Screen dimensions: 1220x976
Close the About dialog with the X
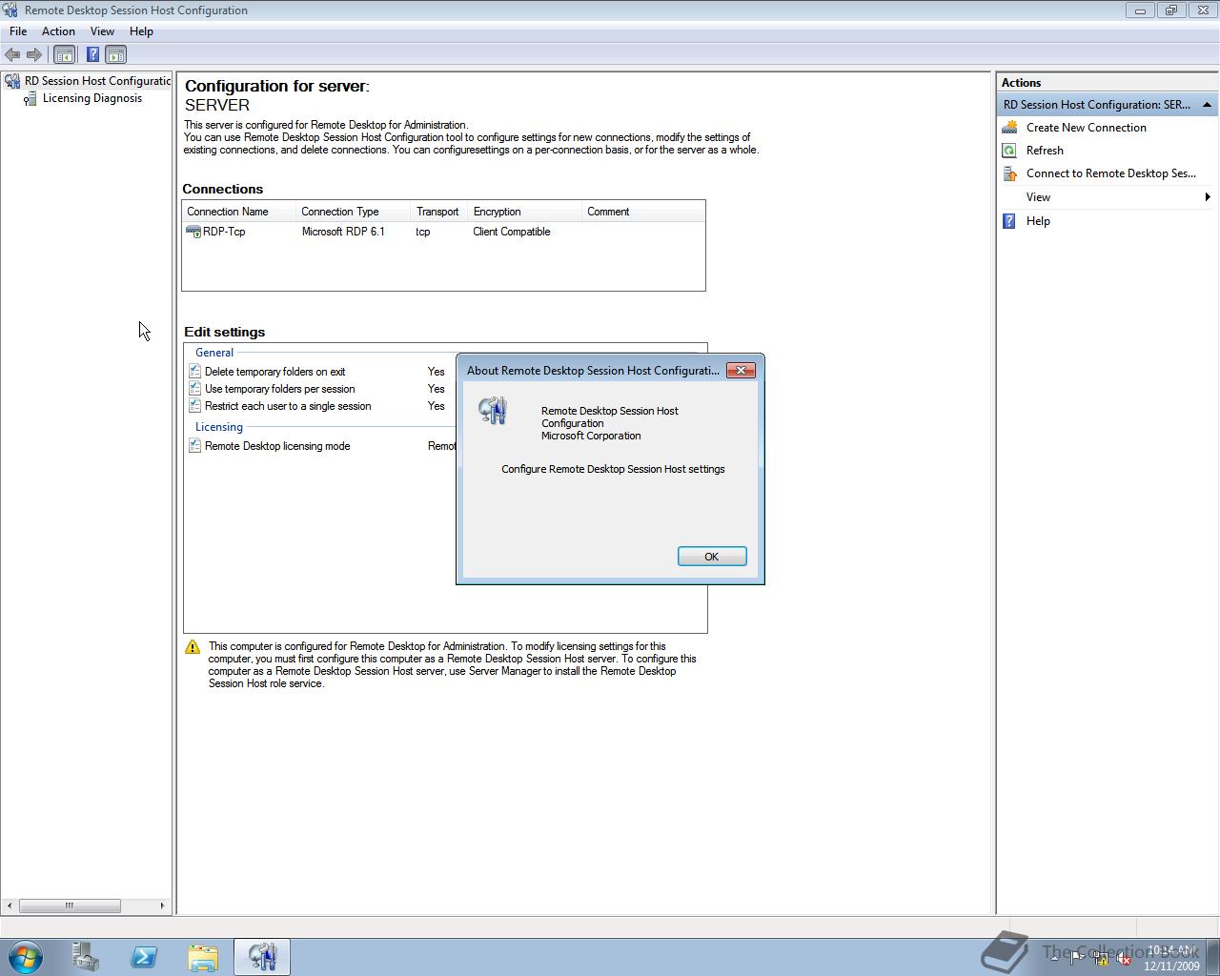pos(742,370)
